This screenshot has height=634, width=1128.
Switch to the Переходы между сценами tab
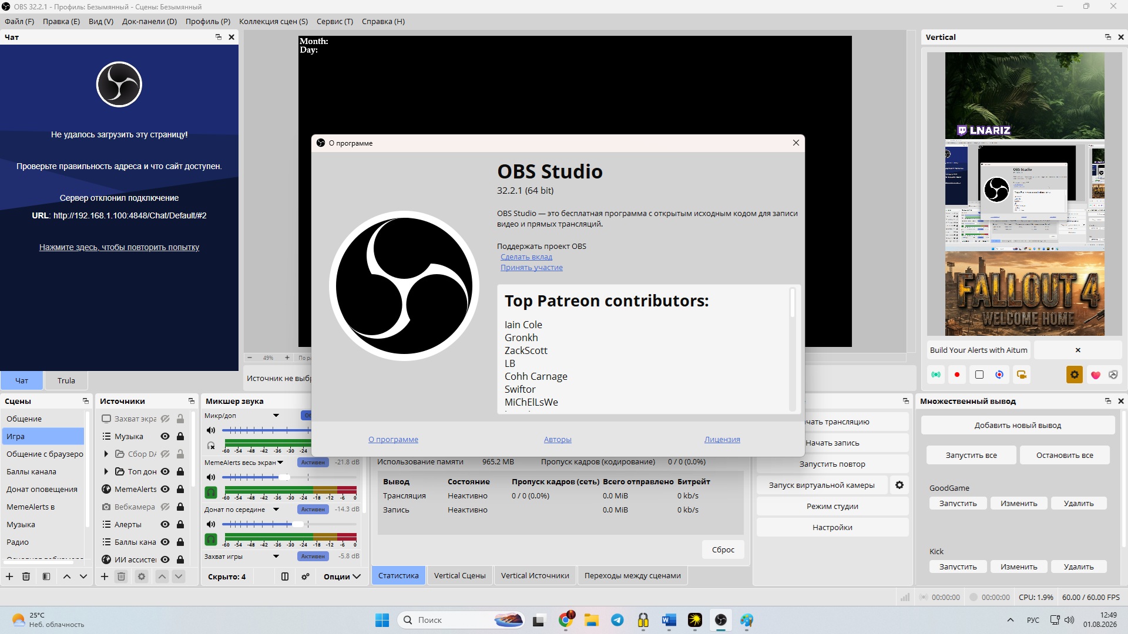633,575
